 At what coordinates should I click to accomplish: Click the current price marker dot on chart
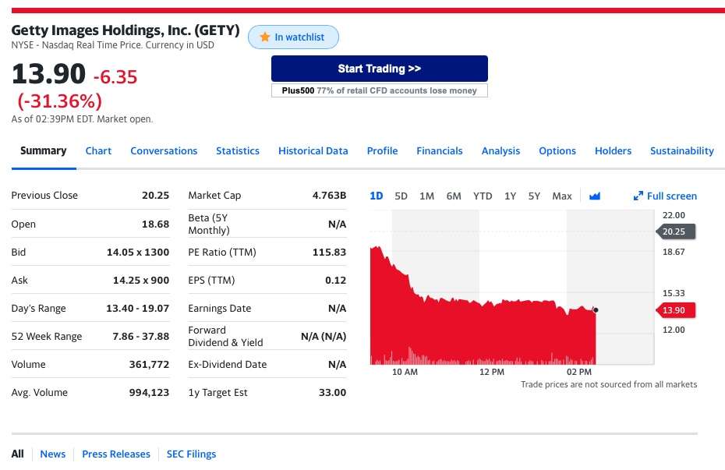pos(596,310)
